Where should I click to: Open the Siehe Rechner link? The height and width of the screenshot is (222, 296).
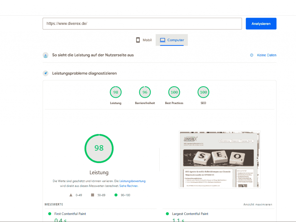[x=128, y=186]
